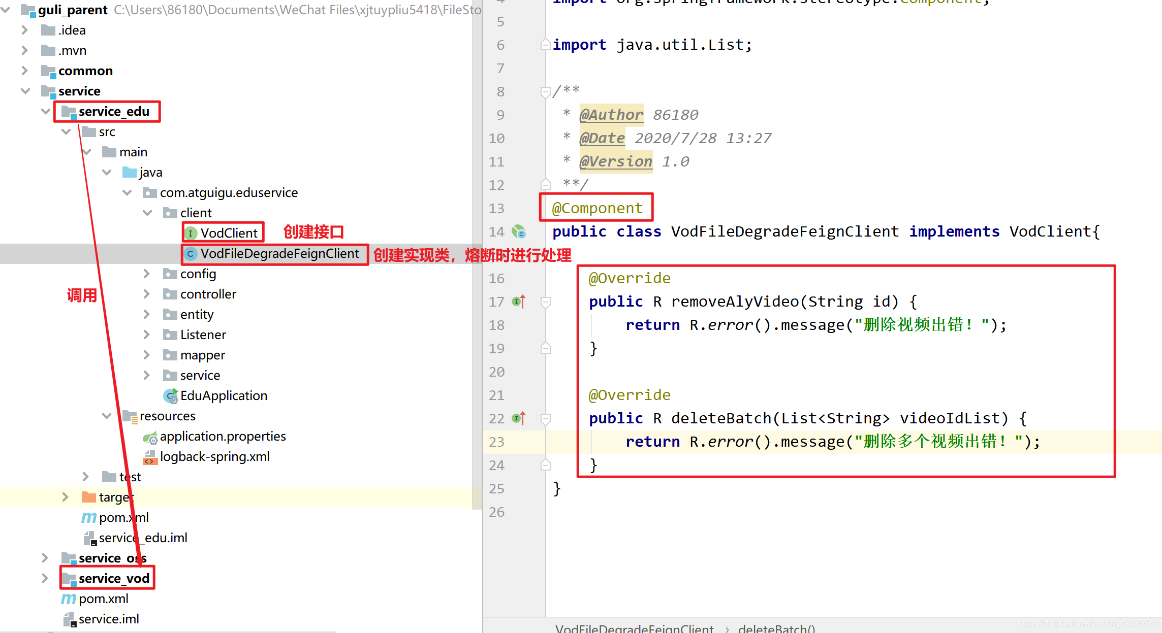Expand the .mvn folder
This screenshot has width=1162, height=633.
coord(24,50)
